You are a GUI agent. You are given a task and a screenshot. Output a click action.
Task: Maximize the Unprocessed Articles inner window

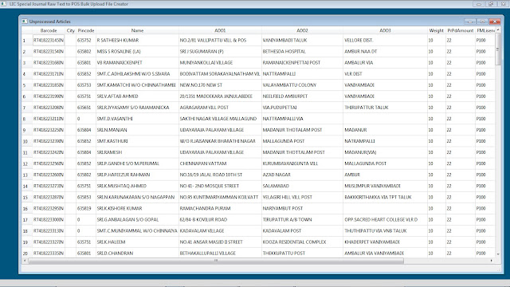tap(482, 22)
